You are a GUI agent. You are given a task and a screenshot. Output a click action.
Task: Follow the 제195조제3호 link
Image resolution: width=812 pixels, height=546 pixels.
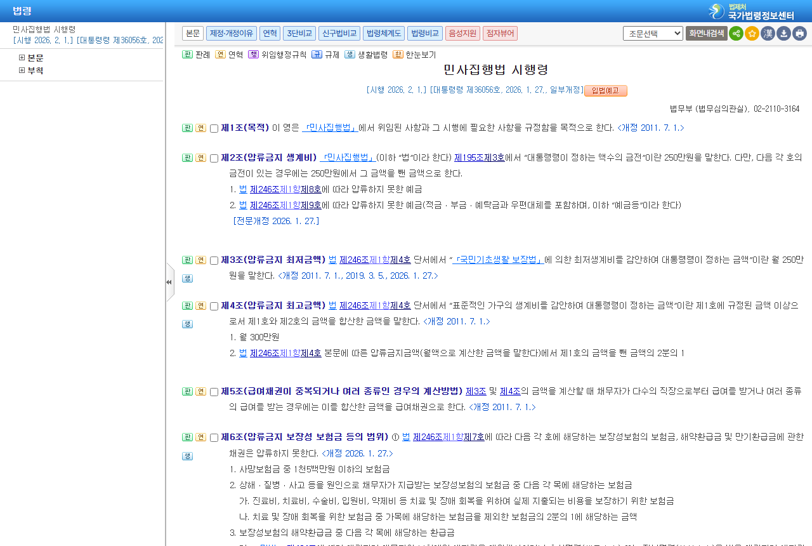tap(480, 157)
